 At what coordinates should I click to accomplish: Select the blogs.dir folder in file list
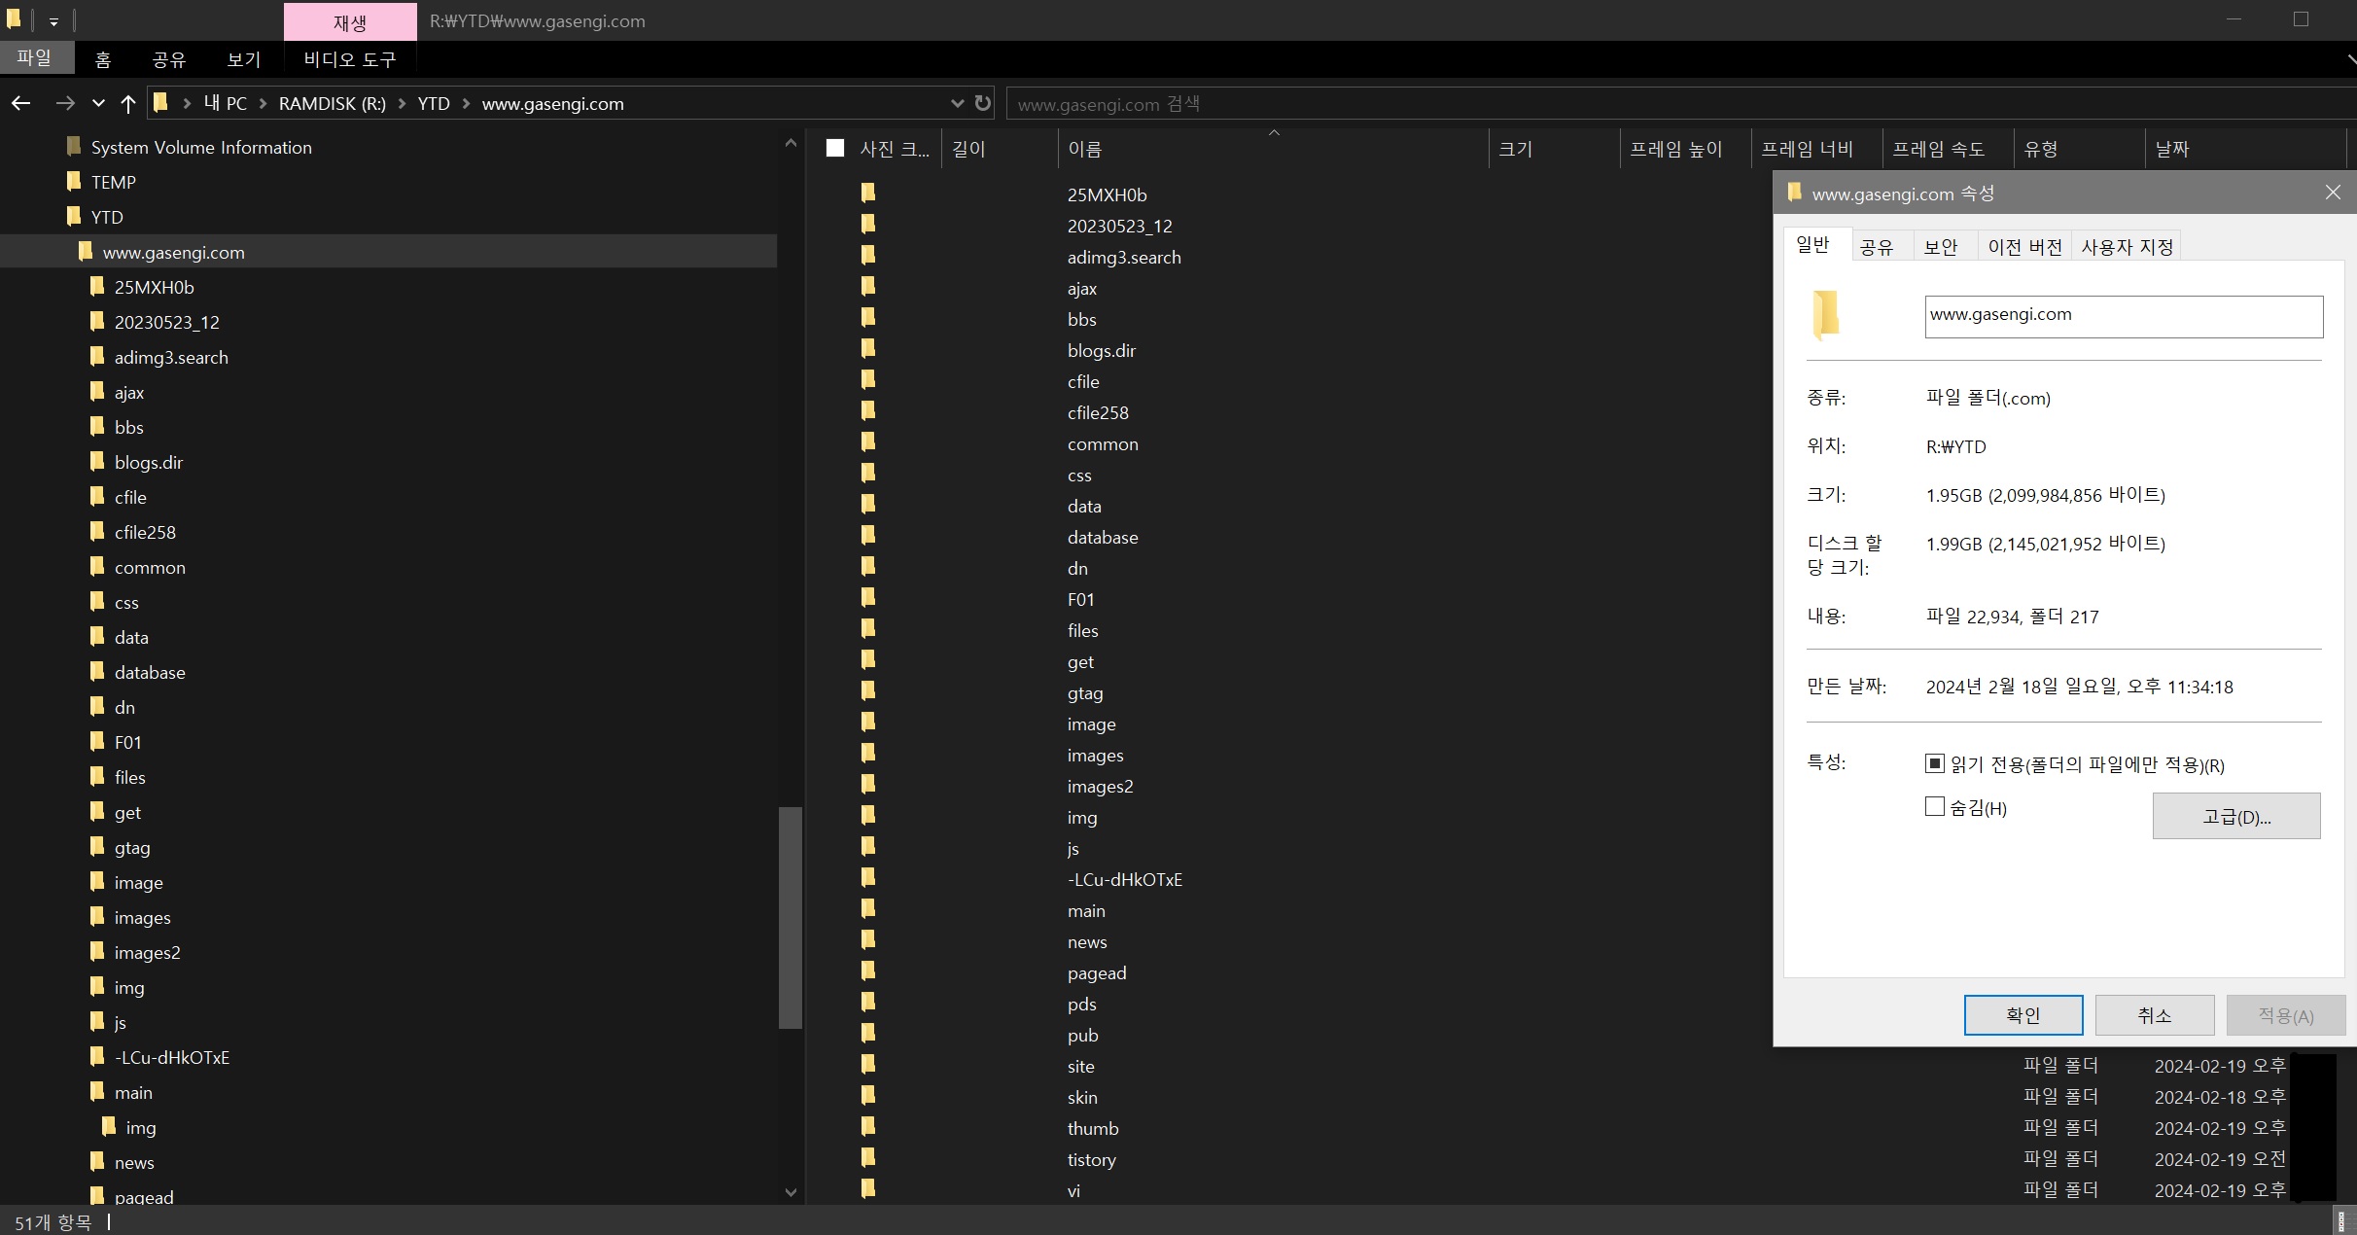click(1102, 350)
